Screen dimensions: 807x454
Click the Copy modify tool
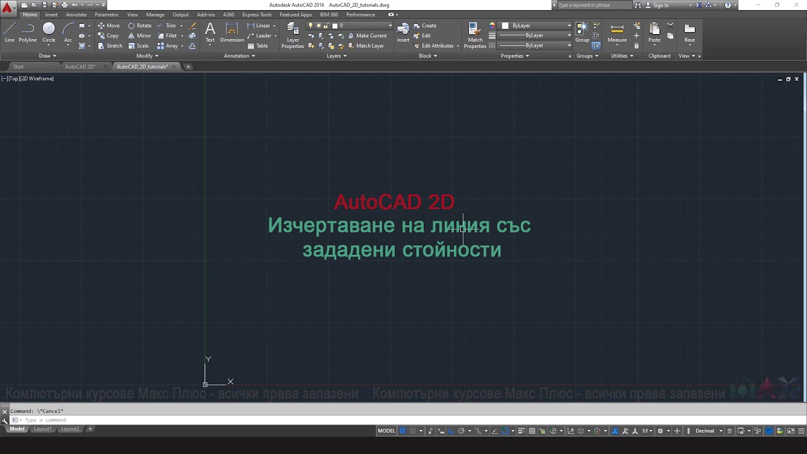[x=108, y=36]
